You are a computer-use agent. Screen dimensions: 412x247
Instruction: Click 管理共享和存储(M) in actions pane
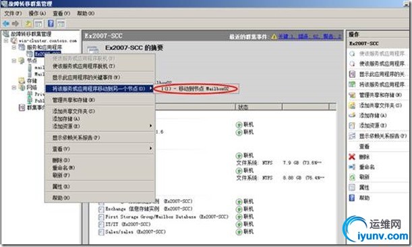click(380, 95)
